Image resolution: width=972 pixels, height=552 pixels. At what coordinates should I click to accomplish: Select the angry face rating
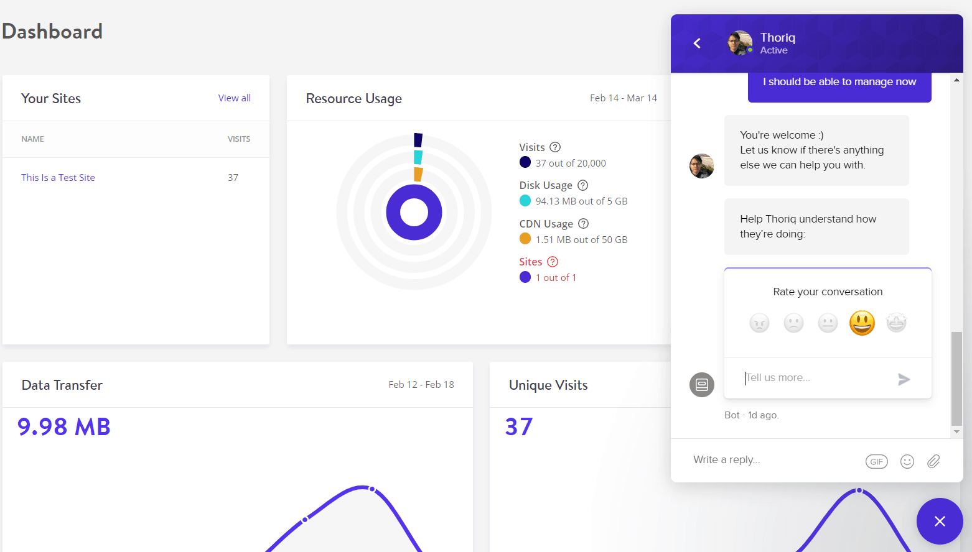[x=759, y=323]
